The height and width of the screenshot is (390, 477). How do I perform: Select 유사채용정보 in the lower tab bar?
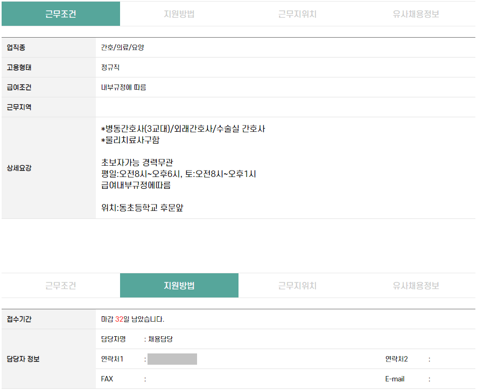416,286
